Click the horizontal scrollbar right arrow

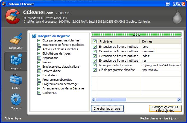(179, 100)
